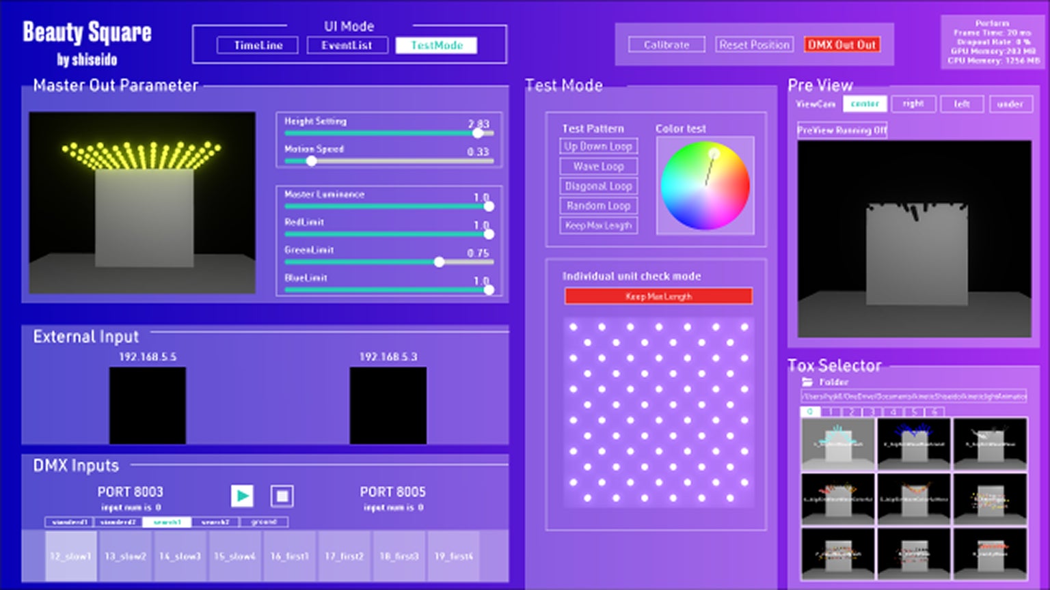Set ViewCam to under
The height and width of the screenshot is (590, 1050).
pos(1010,104)
